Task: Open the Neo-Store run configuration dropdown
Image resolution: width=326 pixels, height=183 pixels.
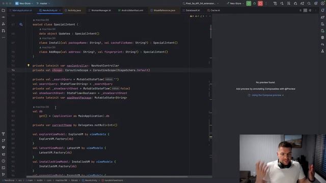Action: click(x=235, y=4)
